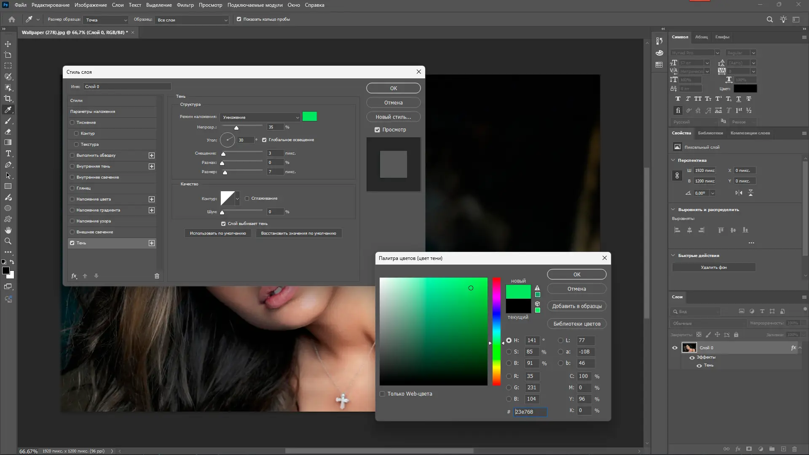Click the fx icon in Layer Style dialog
This screenshot has width=809, height=455.
[x=74, y=276]
